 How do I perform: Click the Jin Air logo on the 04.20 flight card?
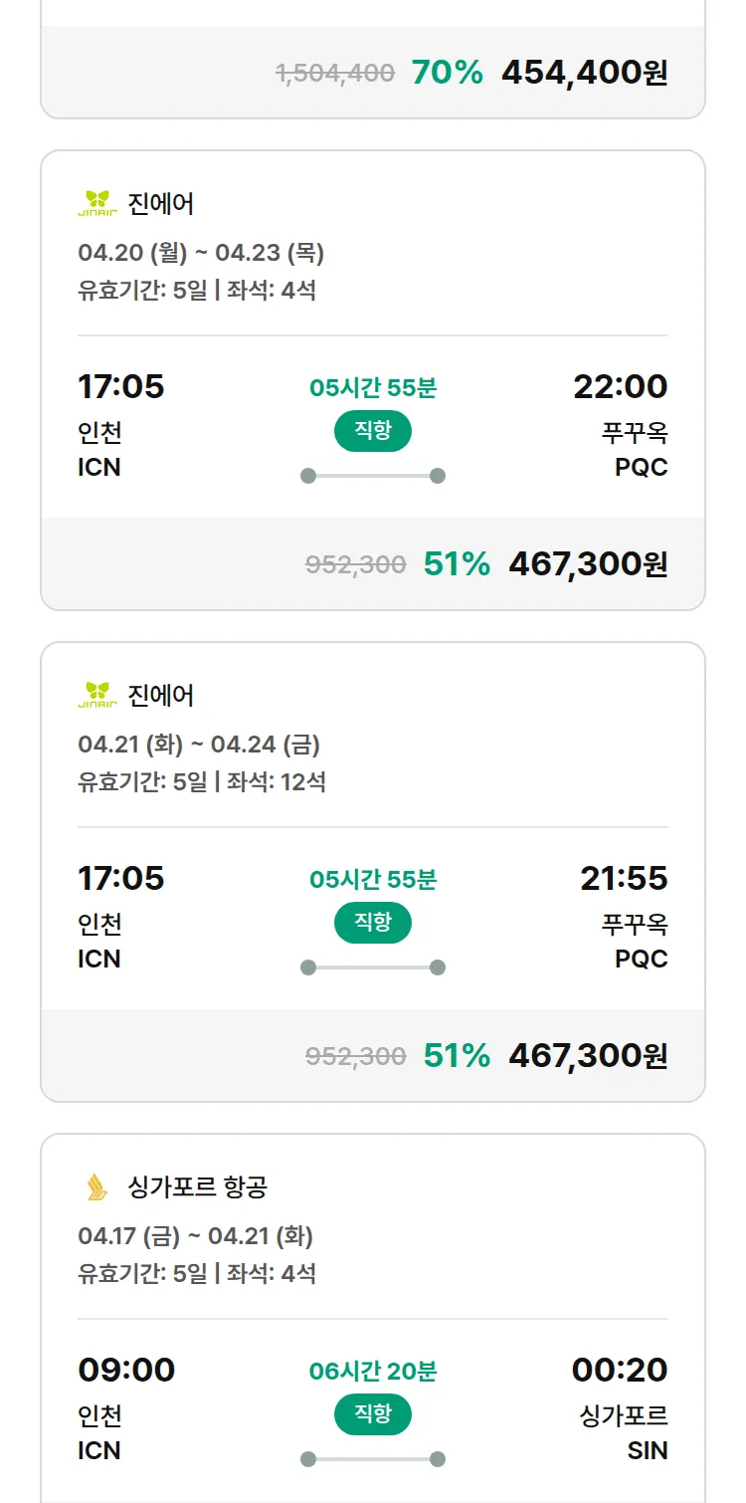click(97, 203)
